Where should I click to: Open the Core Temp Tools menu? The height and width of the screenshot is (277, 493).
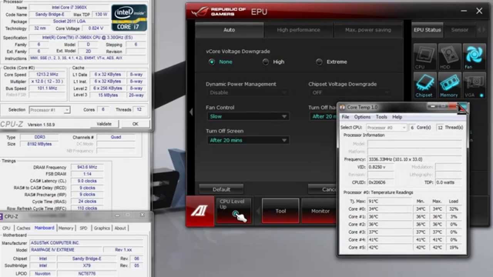click(381, 117)
